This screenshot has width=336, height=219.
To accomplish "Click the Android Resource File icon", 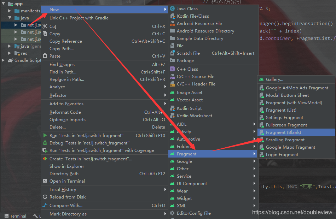I will click(172, 24).
